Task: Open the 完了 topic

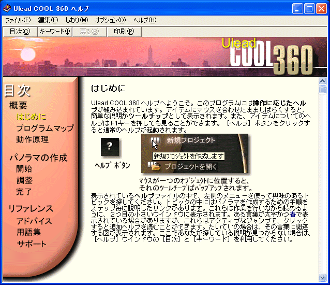Action: (24, 192)
